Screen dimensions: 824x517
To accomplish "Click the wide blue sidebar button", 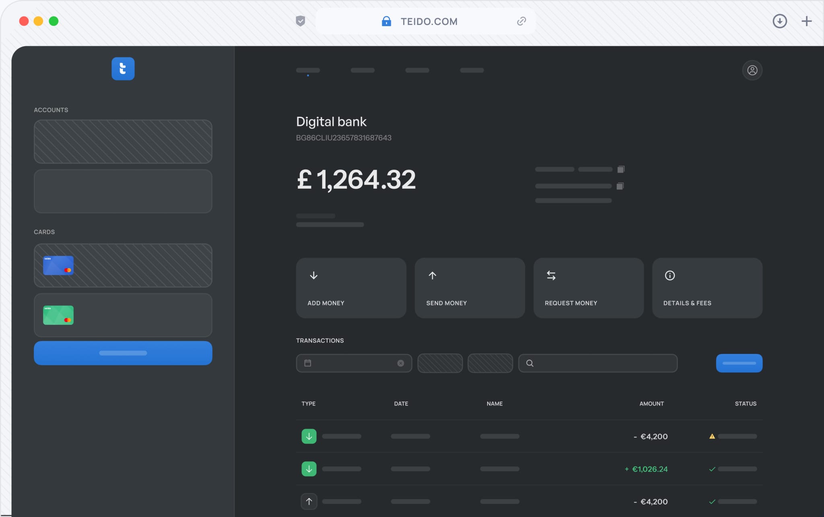I will click(123, 353).
